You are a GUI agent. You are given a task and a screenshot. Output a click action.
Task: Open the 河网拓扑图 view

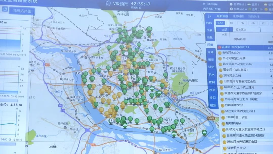click(x=21, y=11)
